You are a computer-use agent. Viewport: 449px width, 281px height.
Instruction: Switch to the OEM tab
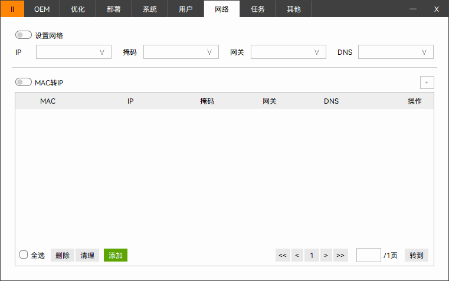[x=42, y=9]
